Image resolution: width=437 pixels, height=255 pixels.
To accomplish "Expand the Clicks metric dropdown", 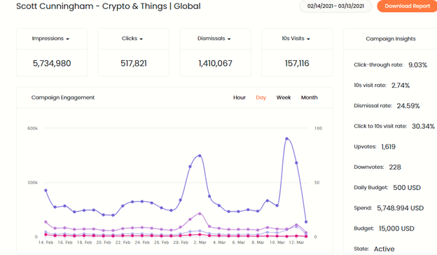I will pos(132,39).
